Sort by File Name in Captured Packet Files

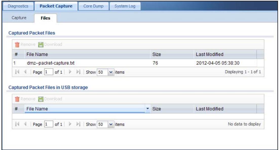pyautogui.click(x=87, y=54)
